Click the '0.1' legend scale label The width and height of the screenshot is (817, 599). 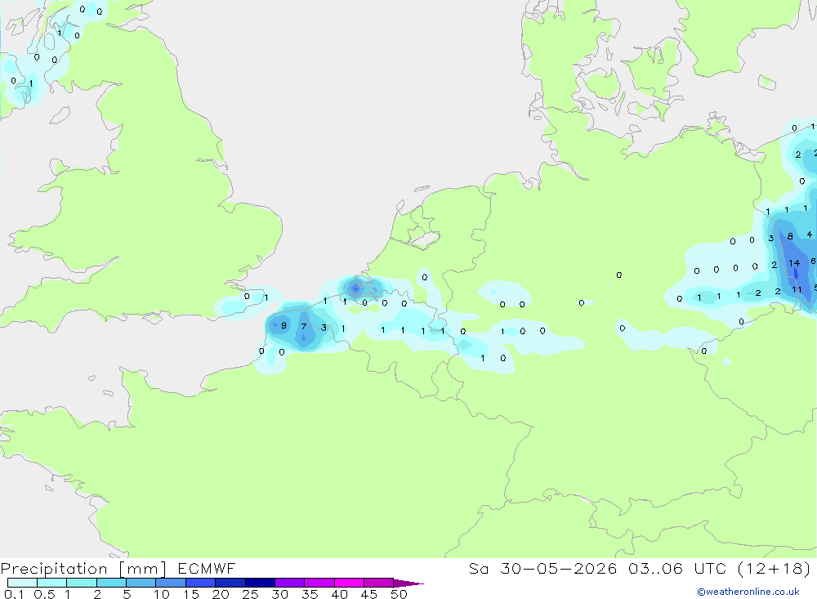pos(14,594)
